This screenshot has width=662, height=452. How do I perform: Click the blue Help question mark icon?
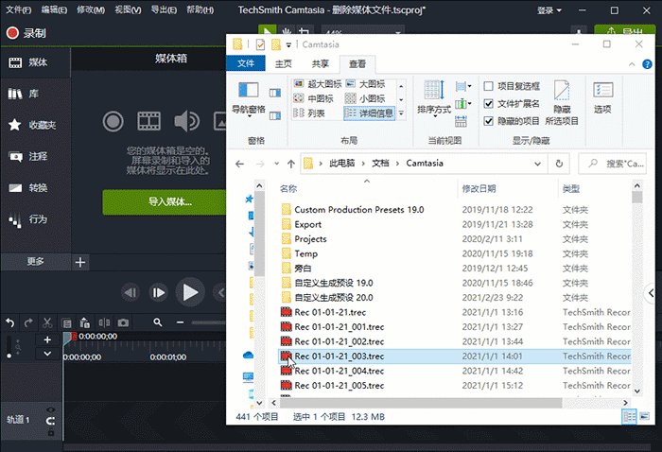[x=646, y=64]
